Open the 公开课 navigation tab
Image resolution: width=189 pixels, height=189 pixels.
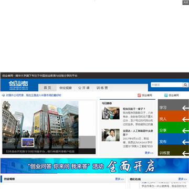click(84, 88)
